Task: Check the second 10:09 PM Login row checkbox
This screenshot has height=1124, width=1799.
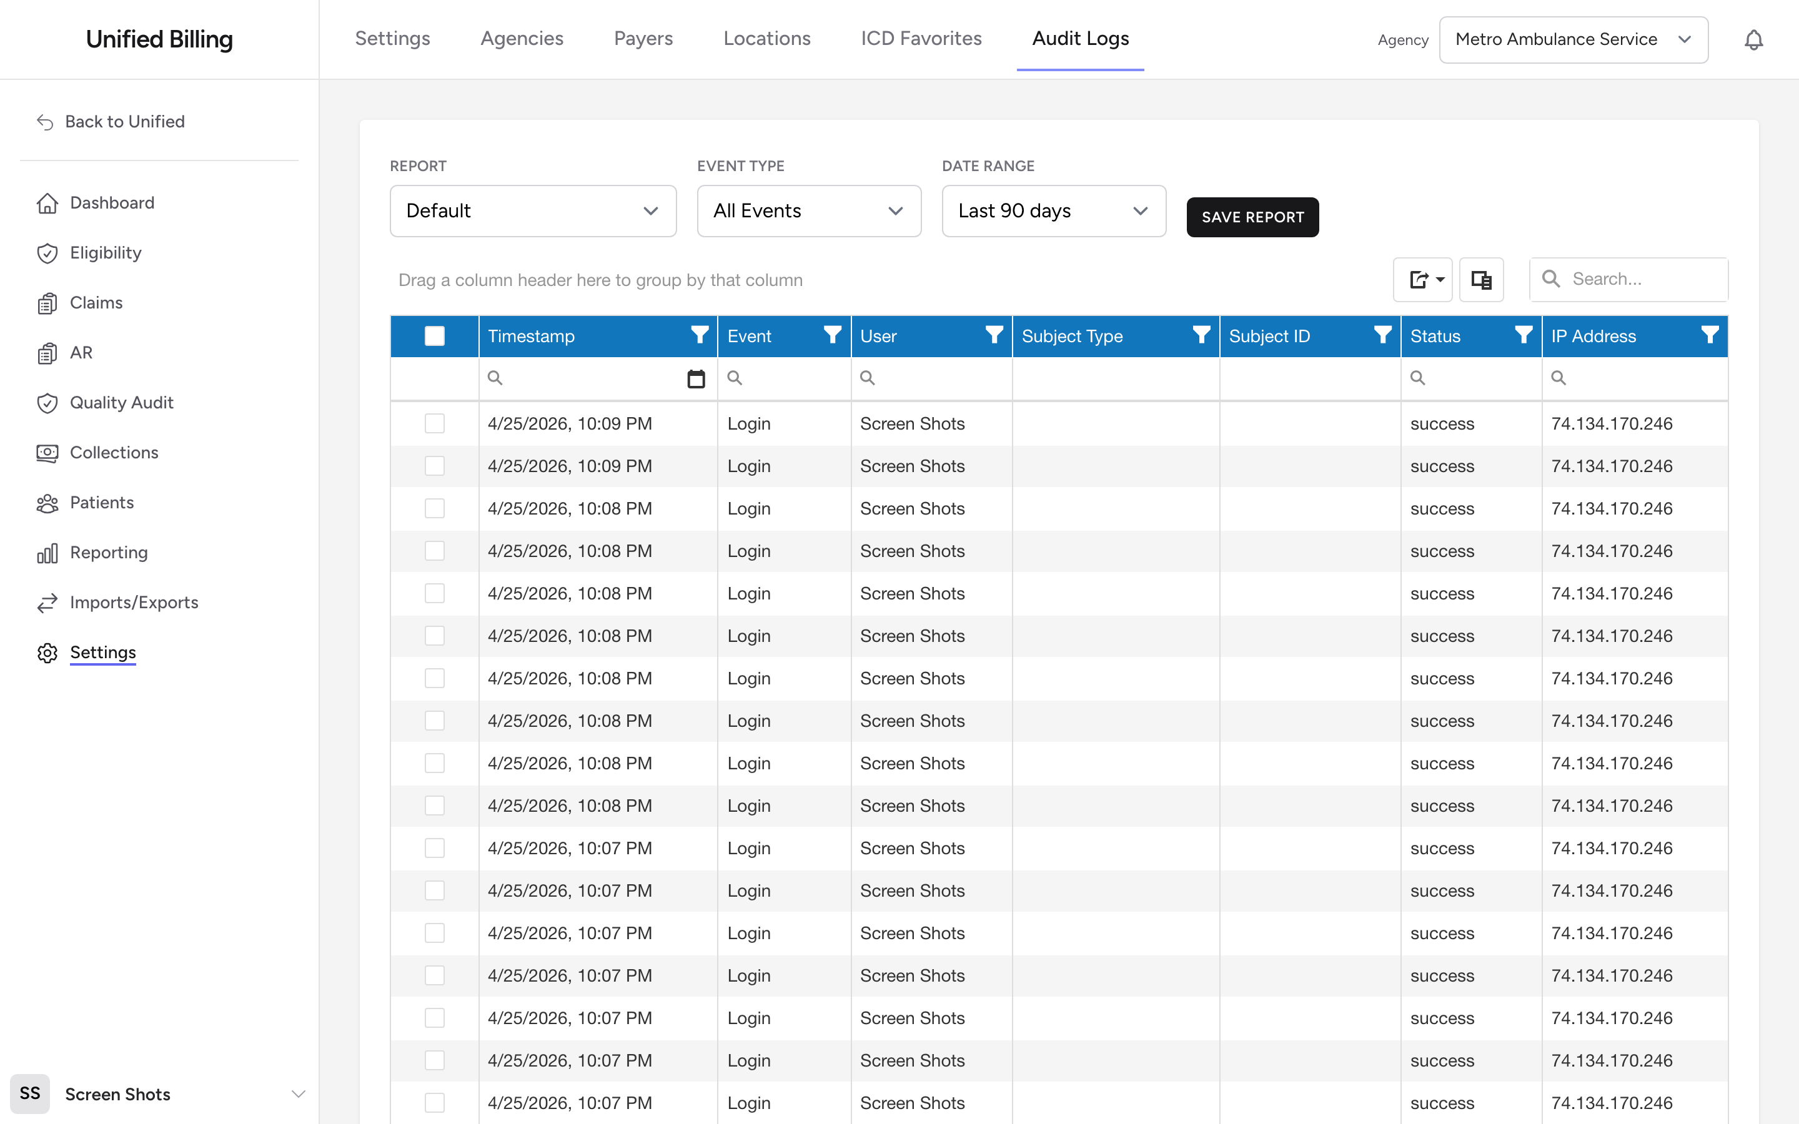Action: pyautogui.click(x=434, y=466)
